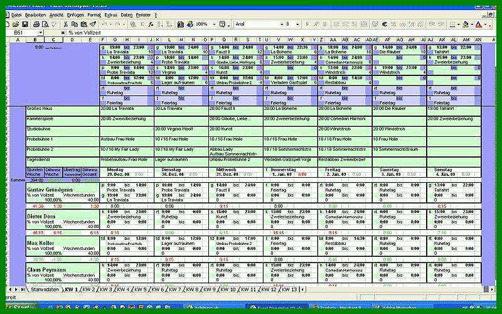Open the Office Assistant help icon
Screen dimensions: 502x314
click(222, 24)
